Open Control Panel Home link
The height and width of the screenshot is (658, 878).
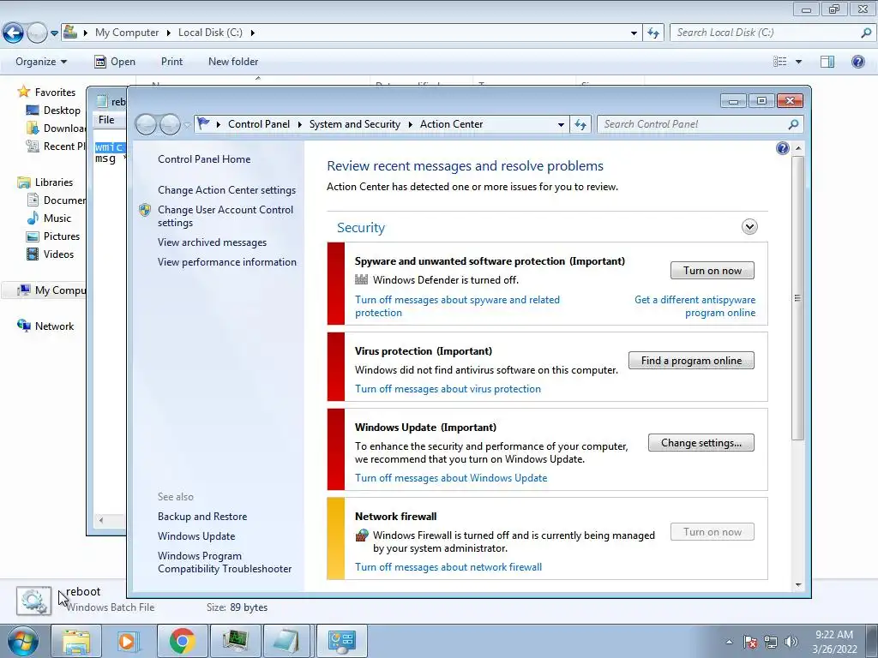pos(204,159)
